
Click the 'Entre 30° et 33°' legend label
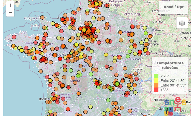pyautogui.click(x=173, y=85)
